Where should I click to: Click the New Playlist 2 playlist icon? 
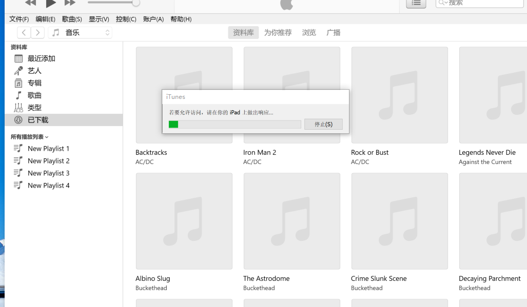[x=18, y=161]
